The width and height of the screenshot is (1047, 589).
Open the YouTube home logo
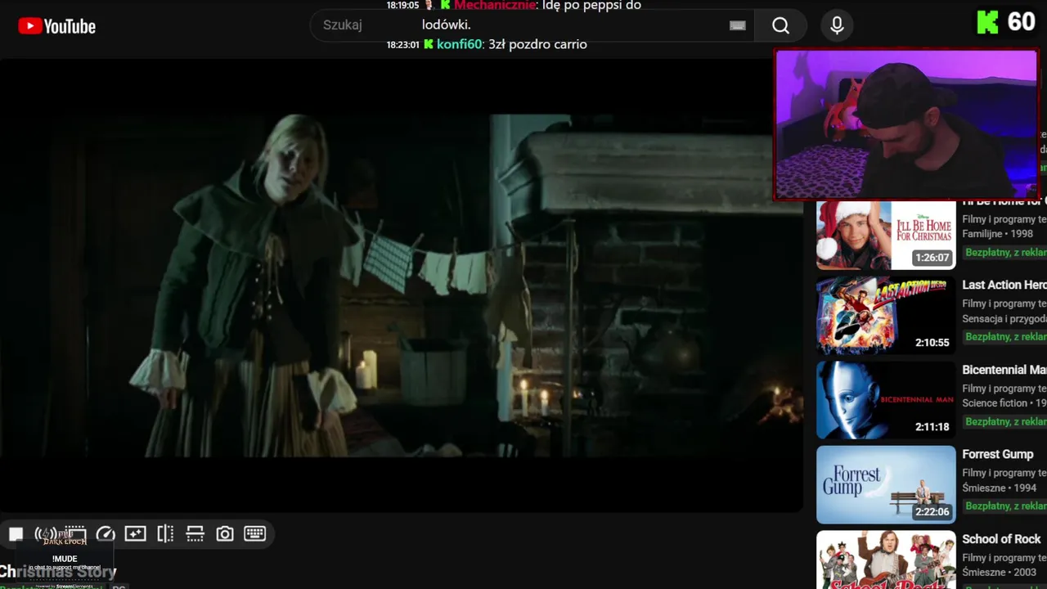[x=57, y=26]
